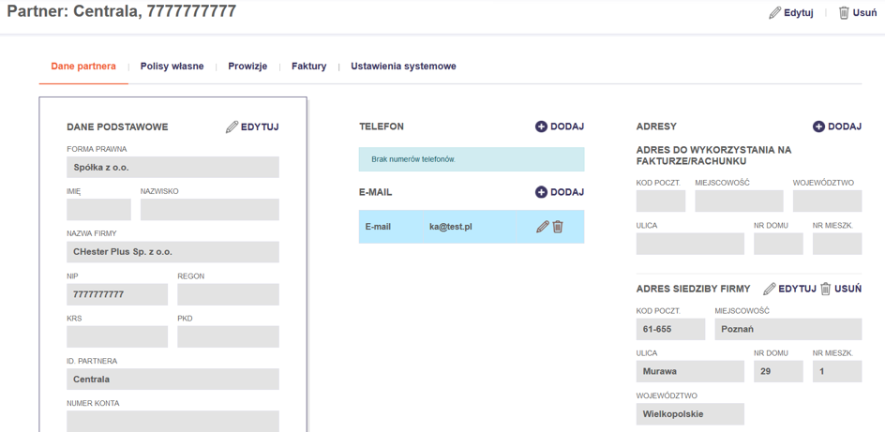
Task: Click the NIP field with 7777777777
Action: 117,294
